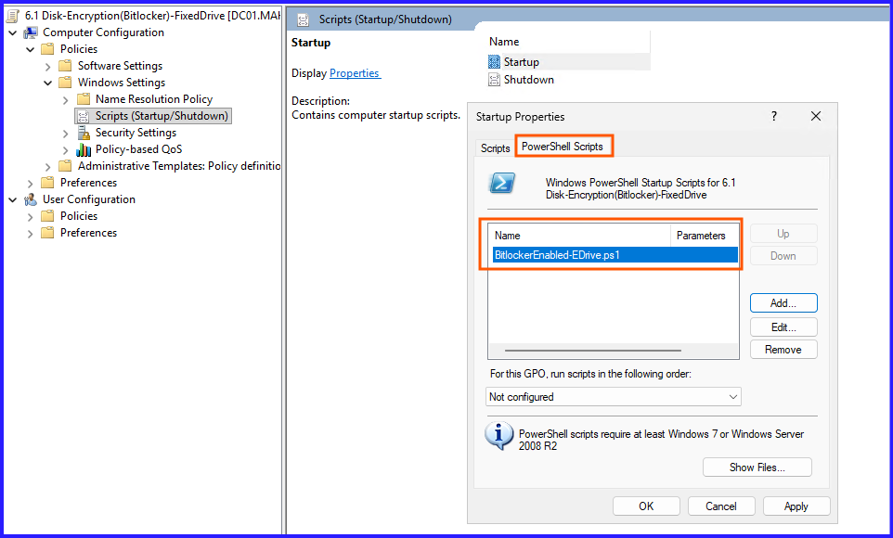
Task: Click the Shutdown script icon in list
Action: pos(494,80)
